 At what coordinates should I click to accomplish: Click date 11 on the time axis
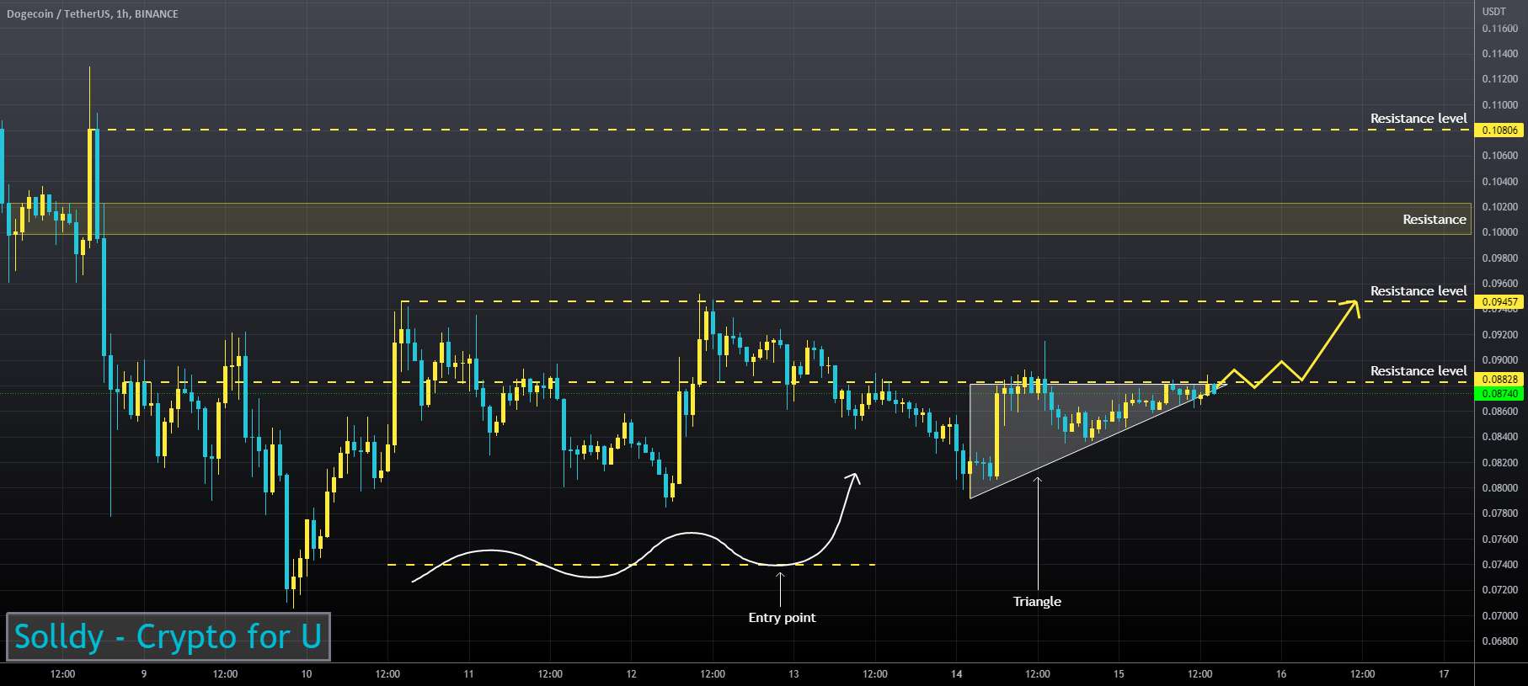469,674
